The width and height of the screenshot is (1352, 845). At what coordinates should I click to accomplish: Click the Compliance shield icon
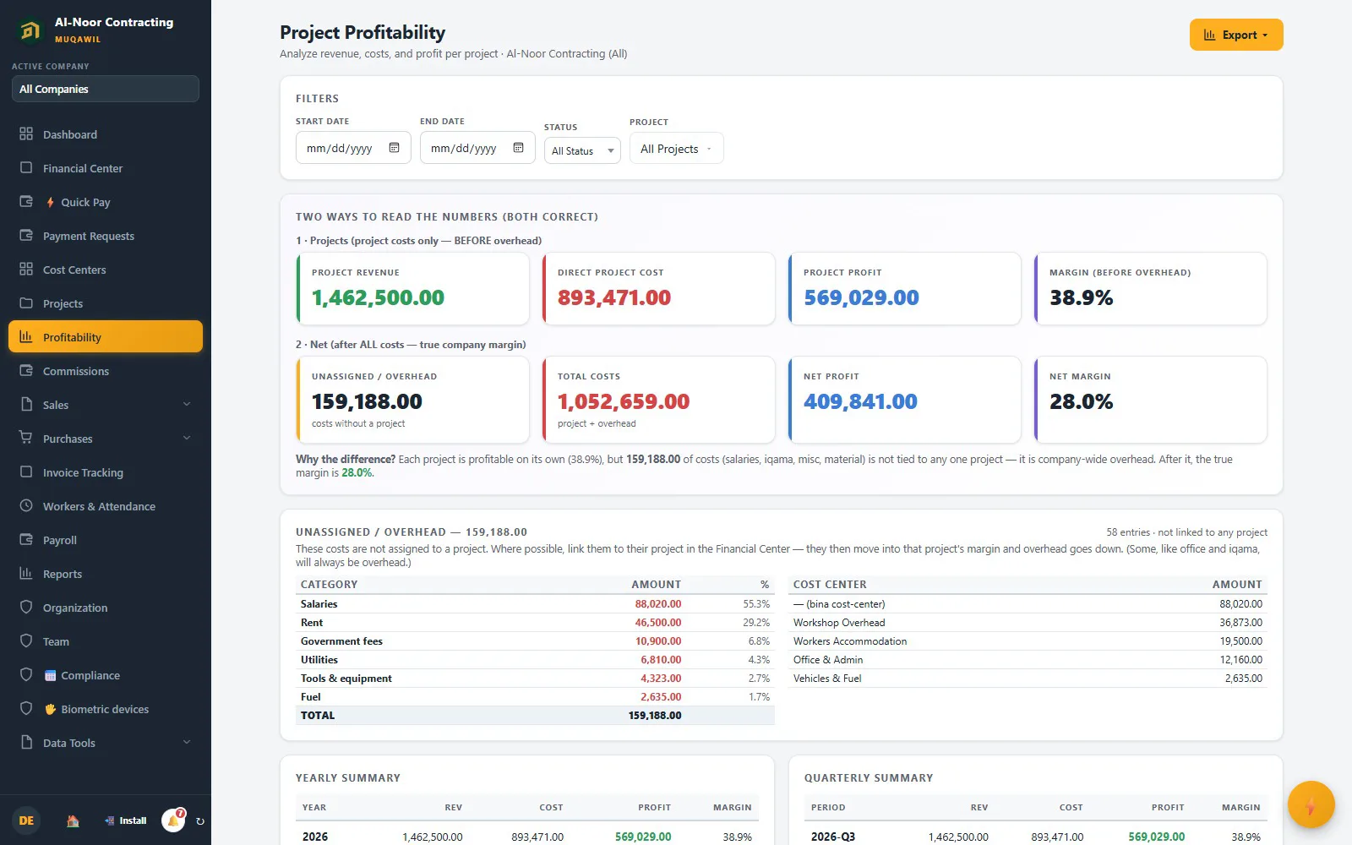pyautogui.click(x=26, y=674)
